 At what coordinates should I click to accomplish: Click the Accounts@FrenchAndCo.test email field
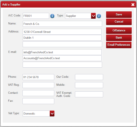coord(62,58)
